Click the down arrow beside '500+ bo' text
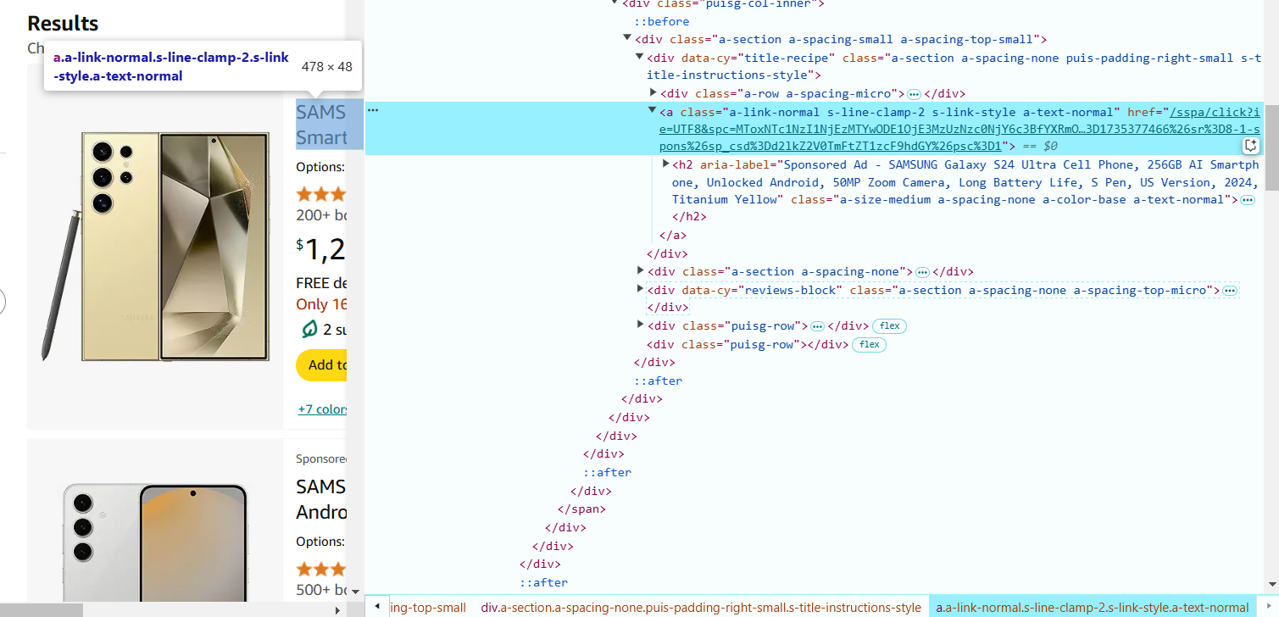Screen dimensions: 1279x617 pos(356,591)
